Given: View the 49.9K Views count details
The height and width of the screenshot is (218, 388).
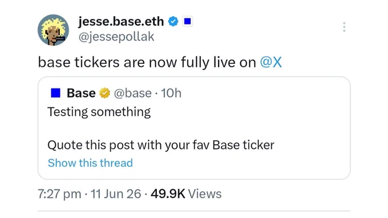Looking at the screenshot, I should pyautogui.click(x=186, y=194).
